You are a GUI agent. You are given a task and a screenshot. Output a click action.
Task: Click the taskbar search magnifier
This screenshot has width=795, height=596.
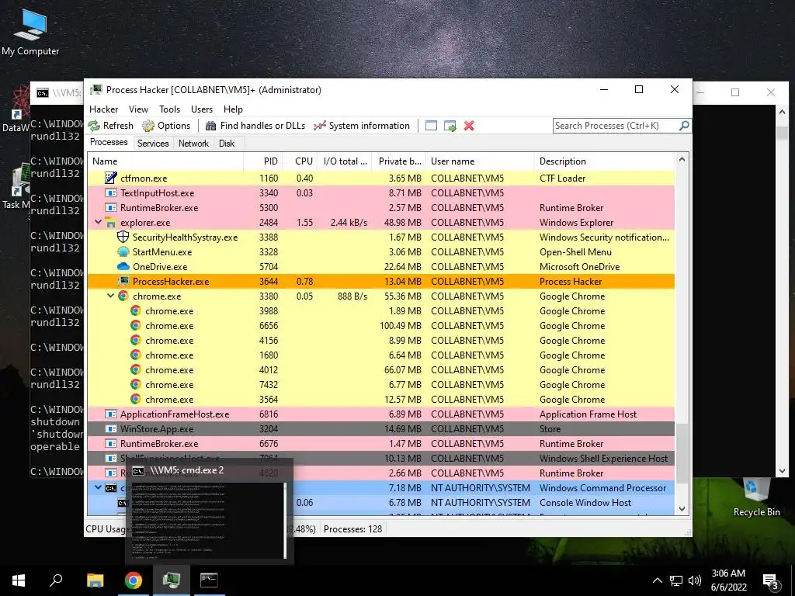pyautogui.click(x=56, y=580)
